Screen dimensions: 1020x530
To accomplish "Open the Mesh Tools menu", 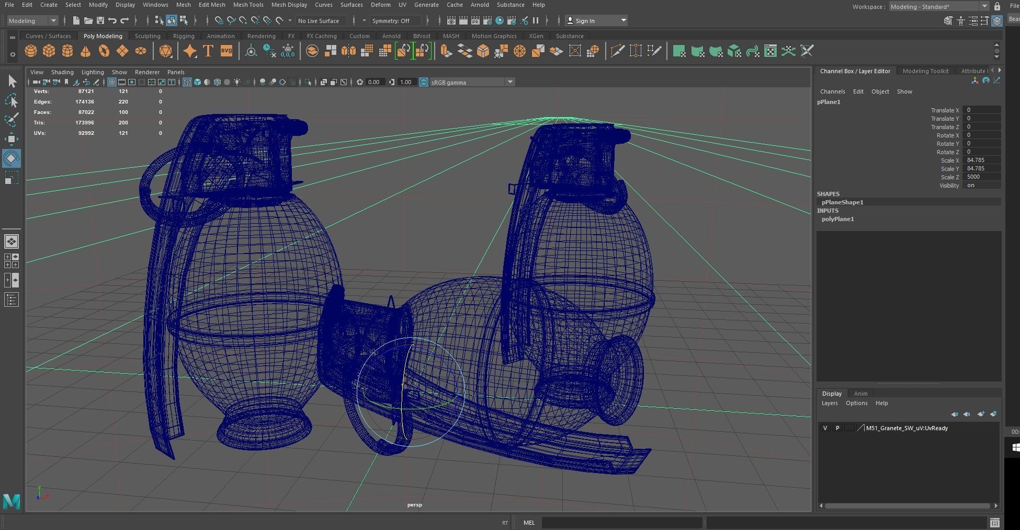I will (x=248, y=5).
